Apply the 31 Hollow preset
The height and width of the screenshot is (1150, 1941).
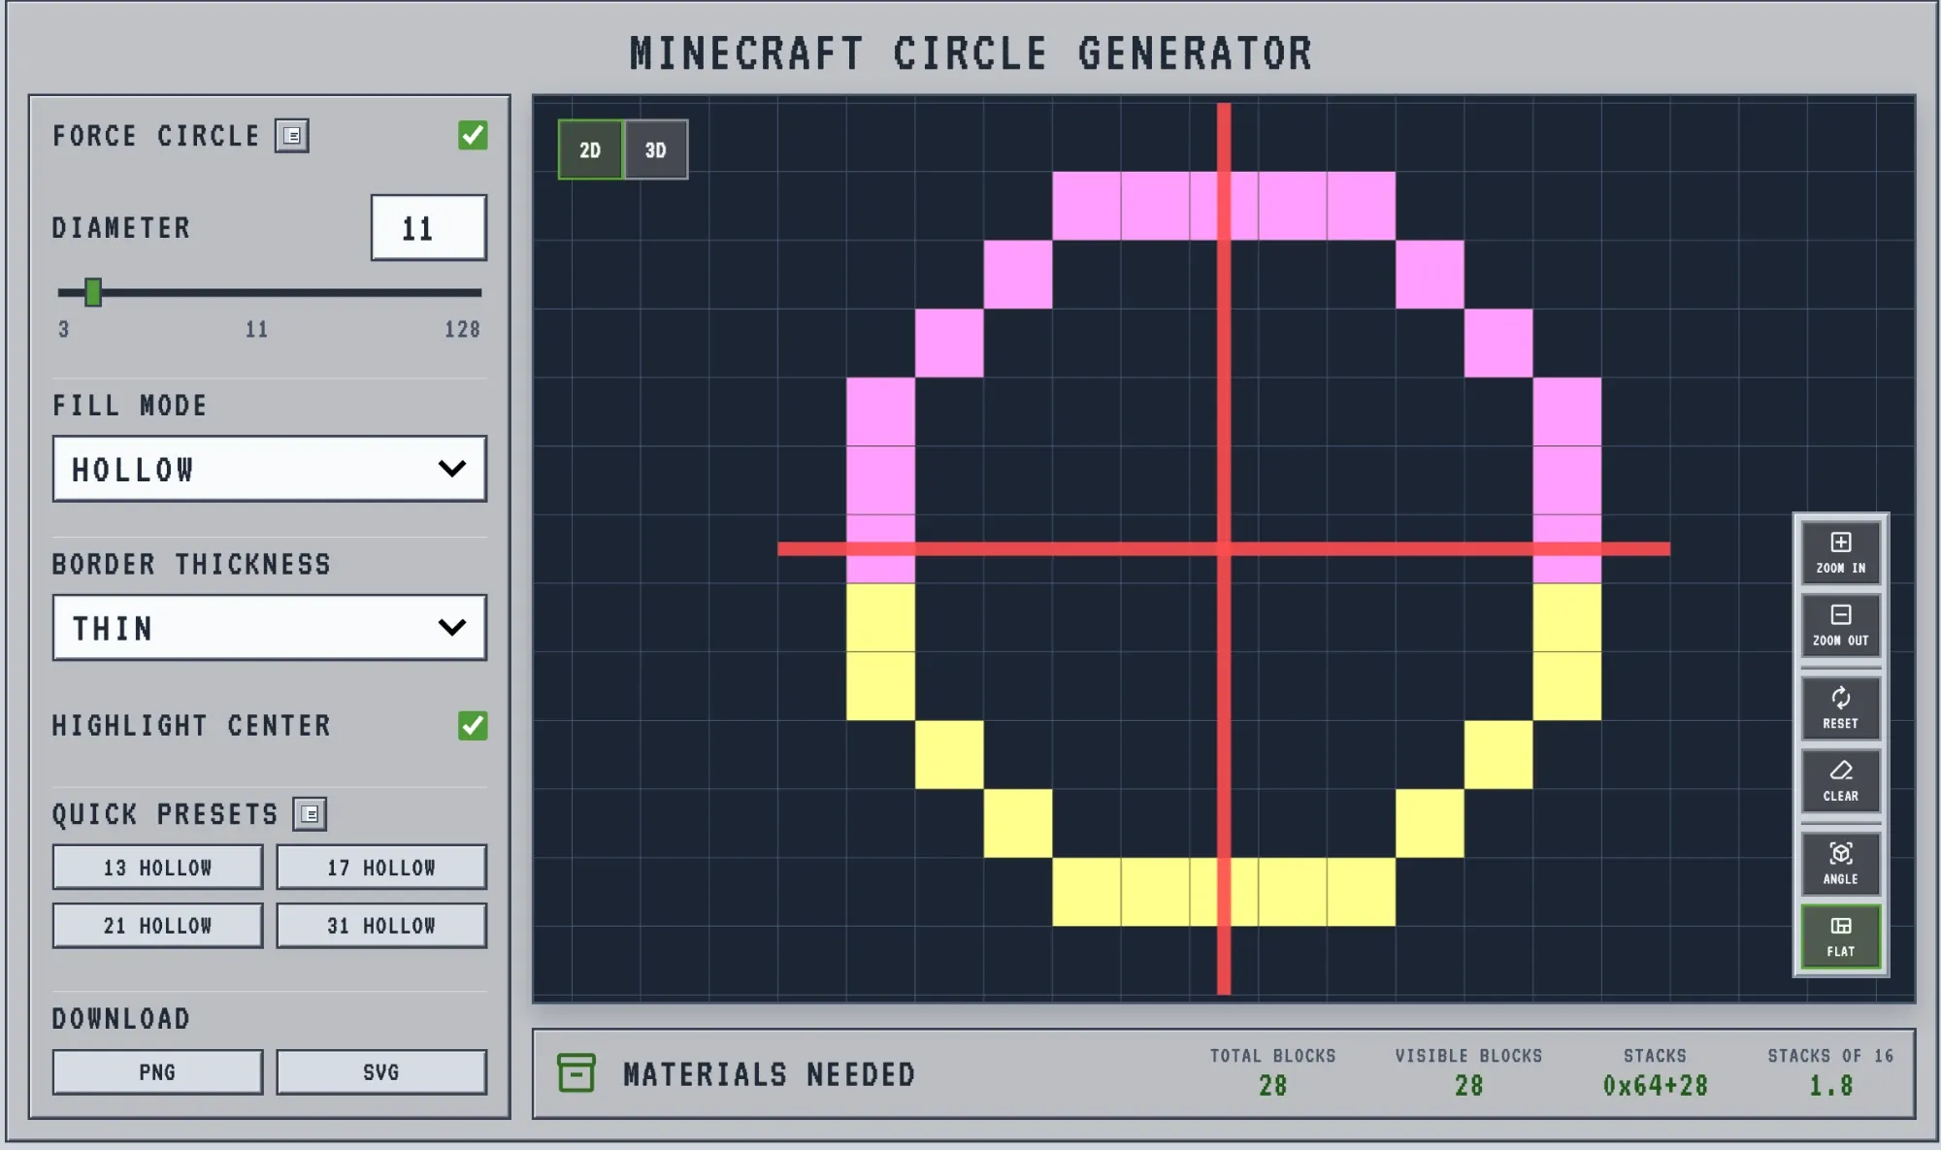(381, 926)
